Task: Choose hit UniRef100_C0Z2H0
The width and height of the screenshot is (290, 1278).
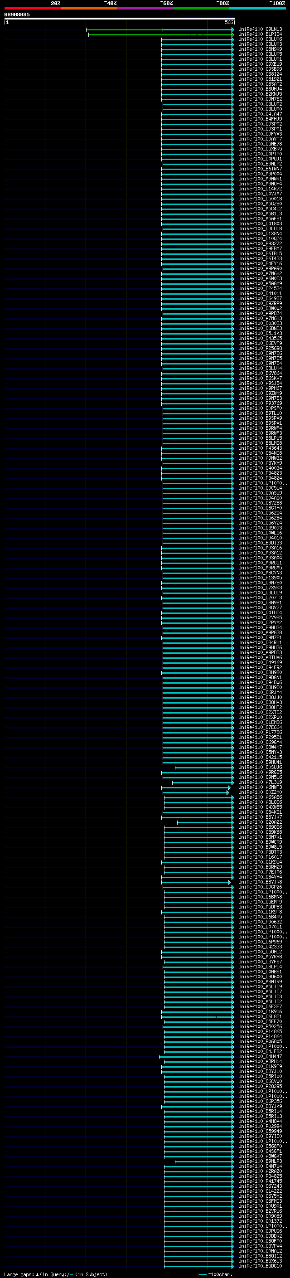Action: point(260,792)
